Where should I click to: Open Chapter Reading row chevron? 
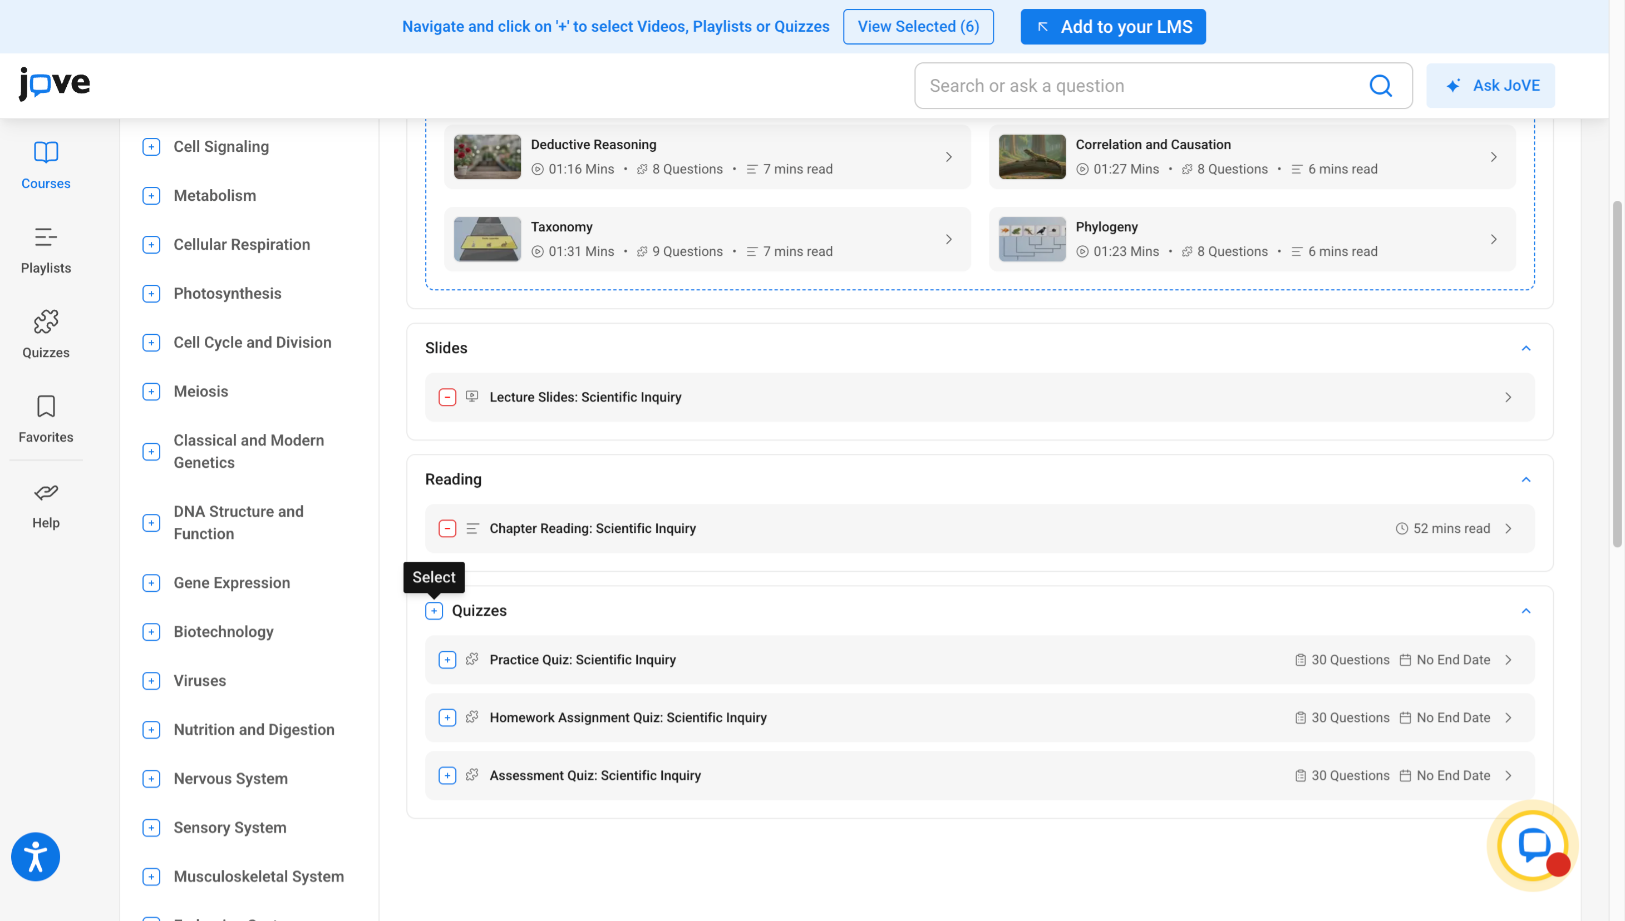click(x=1509, y=528)
